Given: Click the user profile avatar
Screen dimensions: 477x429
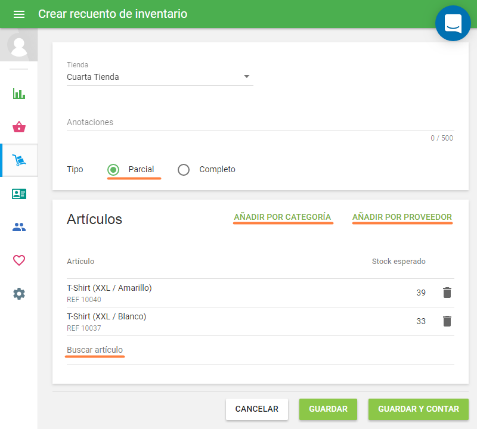Looking at the screenshot, I should click(19, 45).
